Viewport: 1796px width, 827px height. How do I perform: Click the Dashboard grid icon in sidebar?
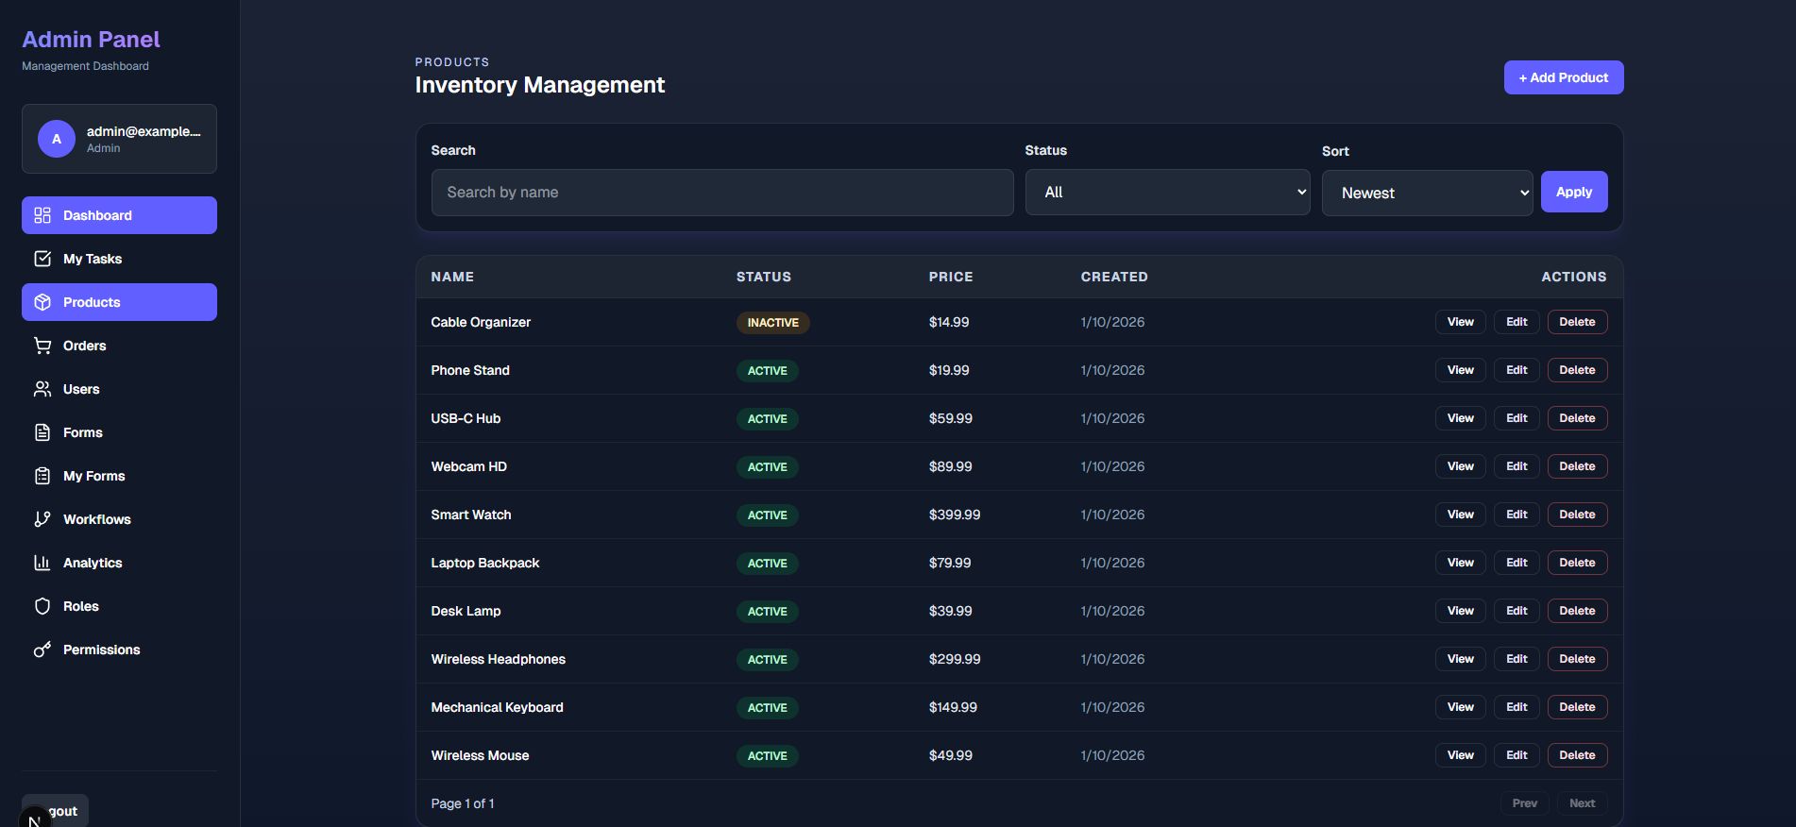[x=42, y=215]
